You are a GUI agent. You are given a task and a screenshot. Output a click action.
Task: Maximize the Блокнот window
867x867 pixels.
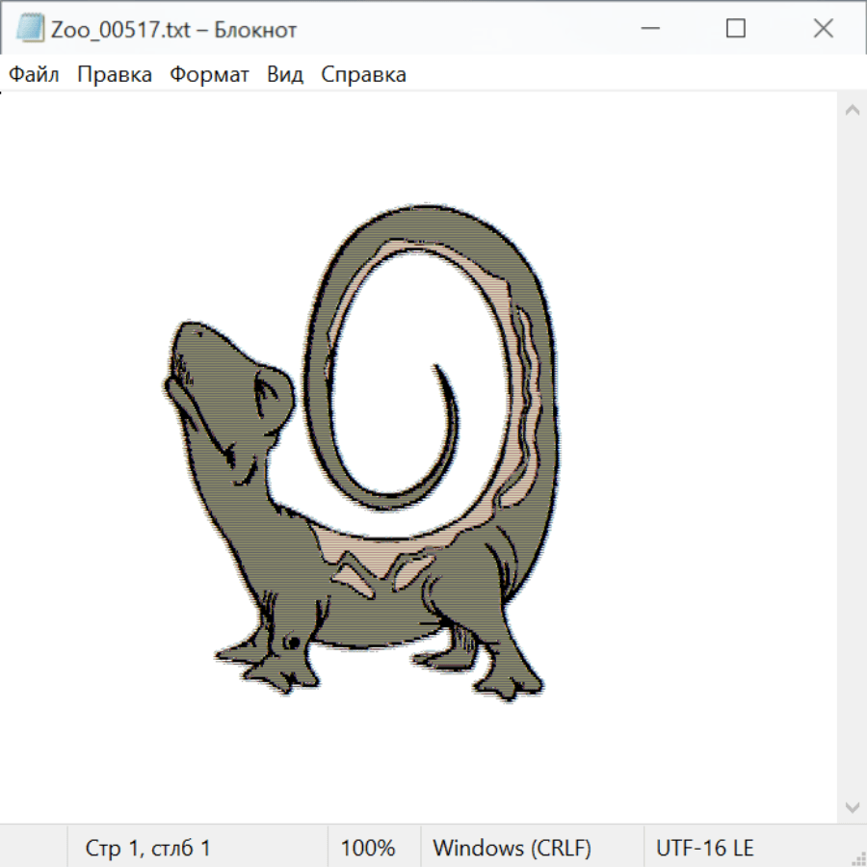click(x=735, y=29)
